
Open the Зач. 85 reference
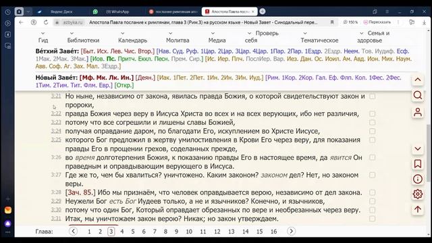click(80, 192)
